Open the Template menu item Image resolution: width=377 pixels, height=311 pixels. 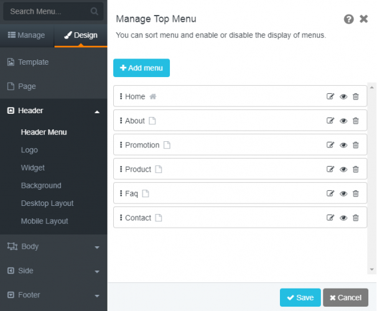tap(33, 62)
